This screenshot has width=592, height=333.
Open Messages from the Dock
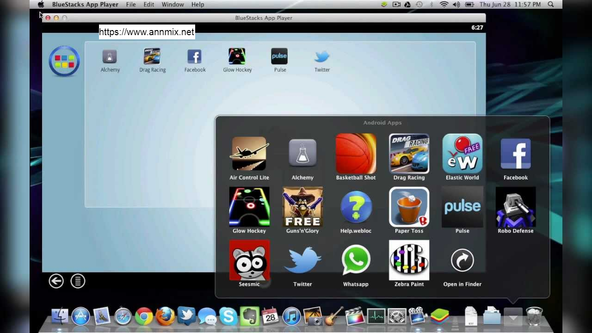(207, 317)
